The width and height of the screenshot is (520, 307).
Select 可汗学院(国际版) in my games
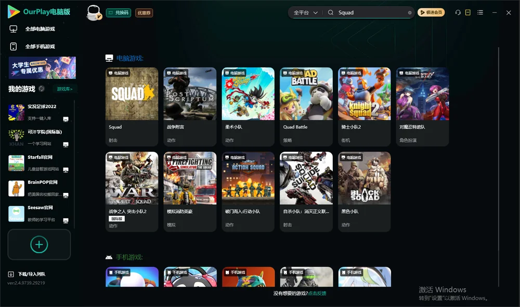[x=39, y=137]
